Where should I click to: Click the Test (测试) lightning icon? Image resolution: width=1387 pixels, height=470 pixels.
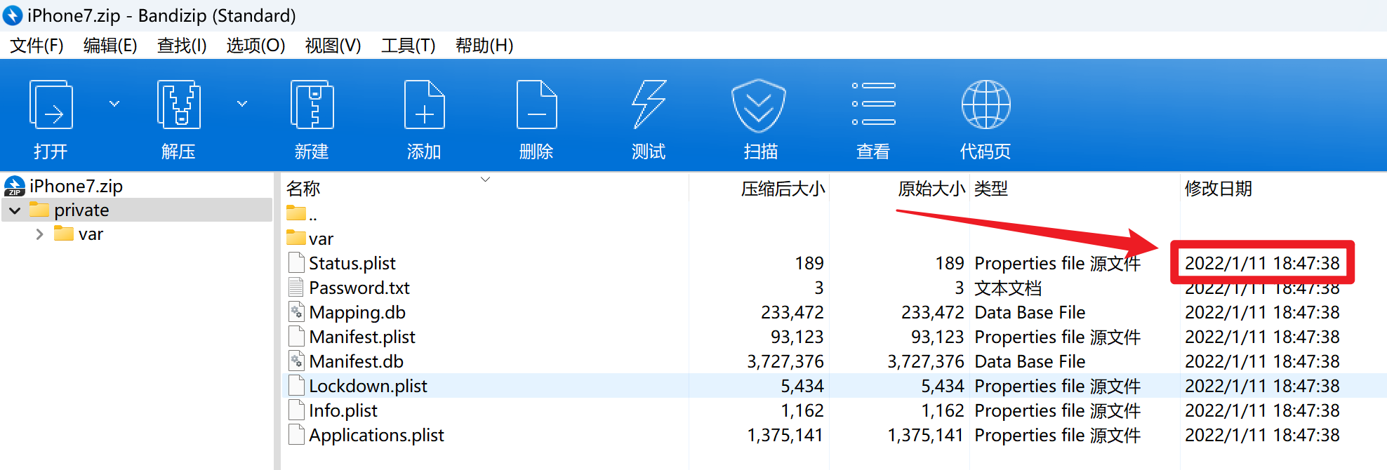point(649,105)
